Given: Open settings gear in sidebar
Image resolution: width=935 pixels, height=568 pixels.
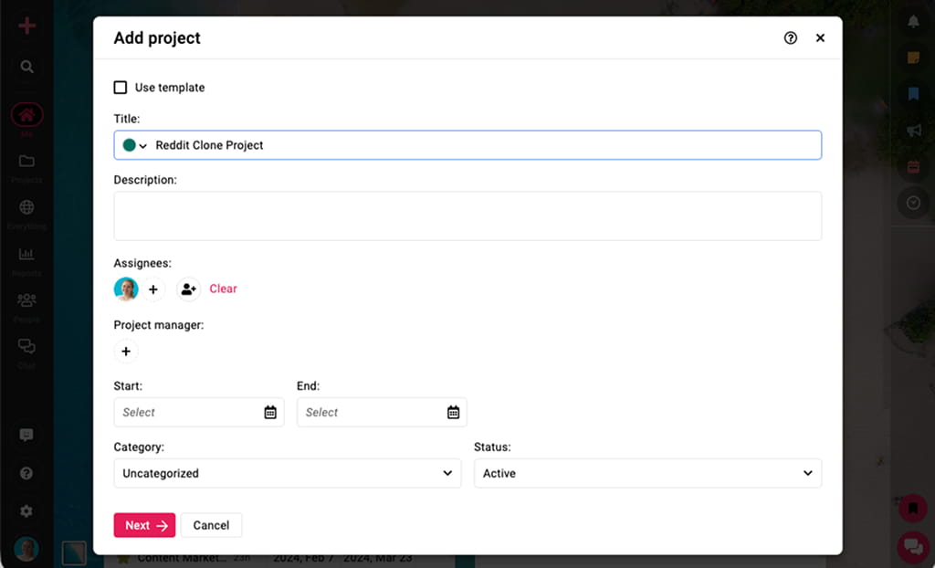Looking at the screenshot, I should 26,511.
